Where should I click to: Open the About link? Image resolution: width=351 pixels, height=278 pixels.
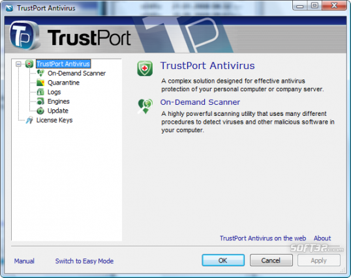pos(322,238)
